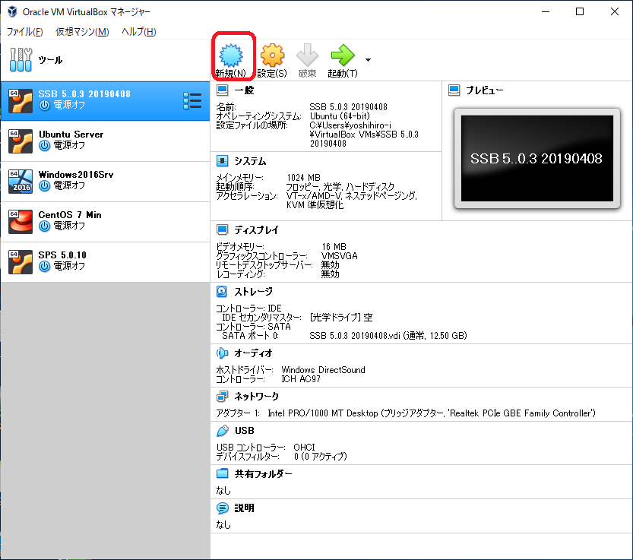Select the Windows2016Srv entry name
This screenshot has width=633, height=560.
pyautogui.click(x=76, y=175)
